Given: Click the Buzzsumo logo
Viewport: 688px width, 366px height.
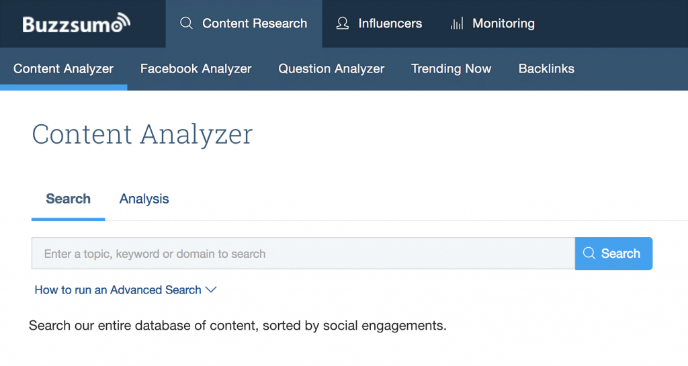Looking at the screenshot, I should click(76, 24).
